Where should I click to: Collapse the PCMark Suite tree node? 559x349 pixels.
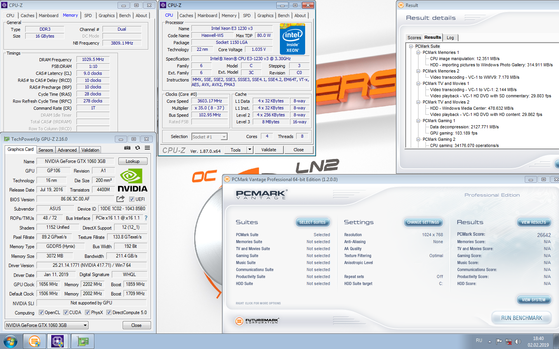coord(411,46)
